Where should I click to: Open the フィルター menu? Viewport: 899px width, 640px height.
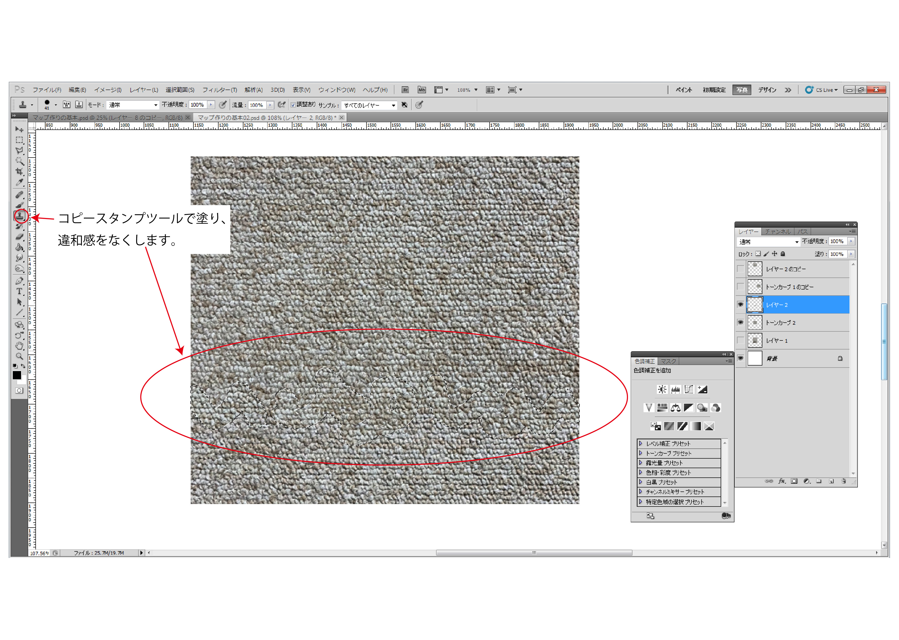(x=219, y=90)
